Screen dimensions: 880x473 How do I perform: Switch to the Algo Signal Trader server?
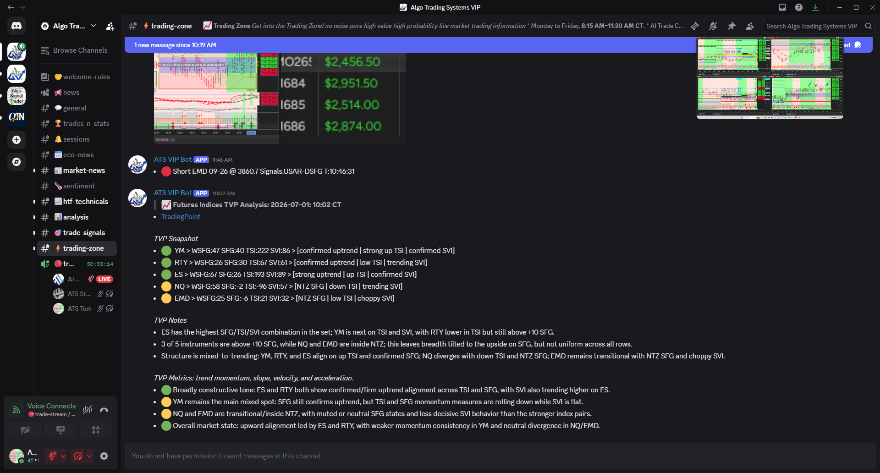(16, 96)
